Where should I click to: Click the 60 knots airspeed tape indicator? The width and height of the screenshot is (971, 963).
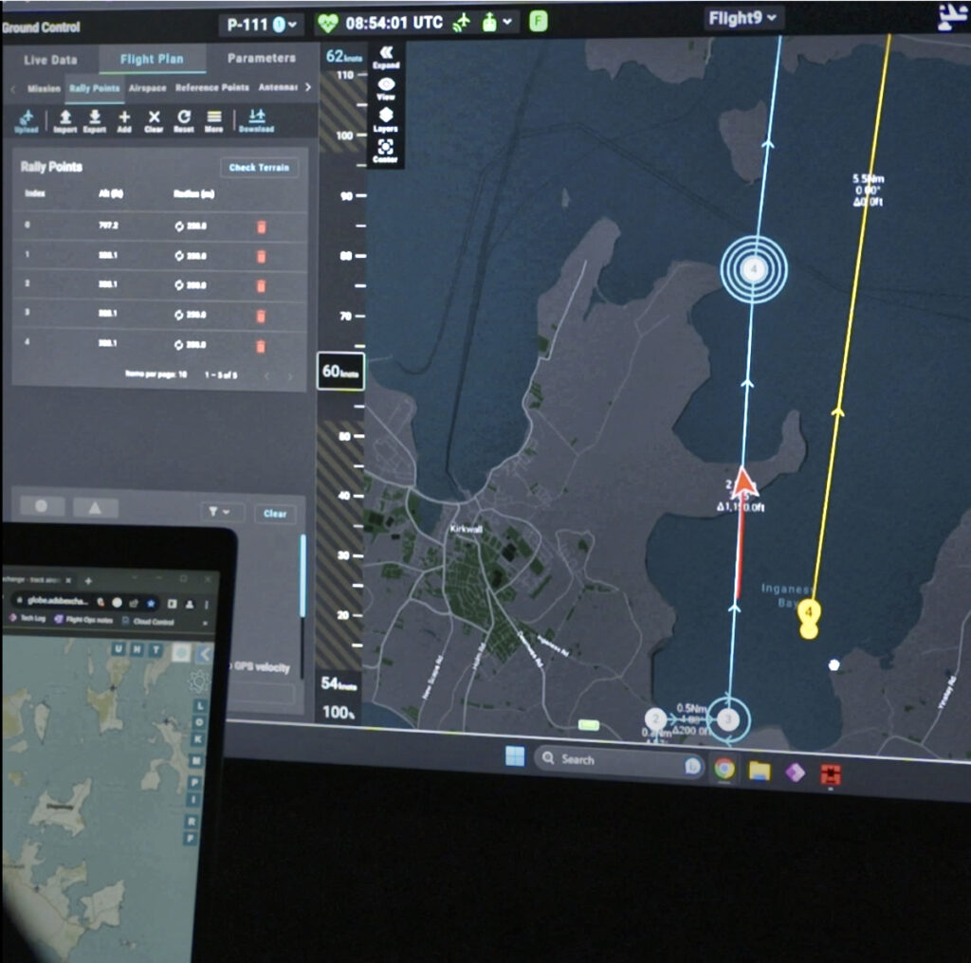[x=340, y=371]
